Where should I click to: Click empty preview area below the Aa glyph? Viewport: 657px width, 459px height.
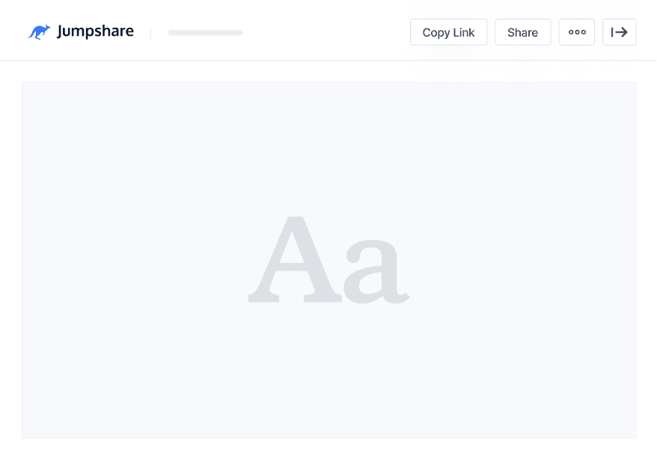coord(328,374)
